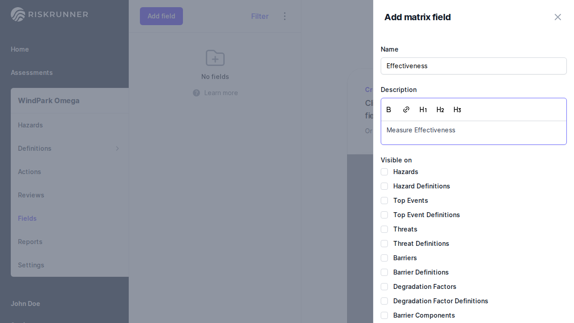Open the Filter link
The height and width of the screenshot is (323, 574).
260,16
